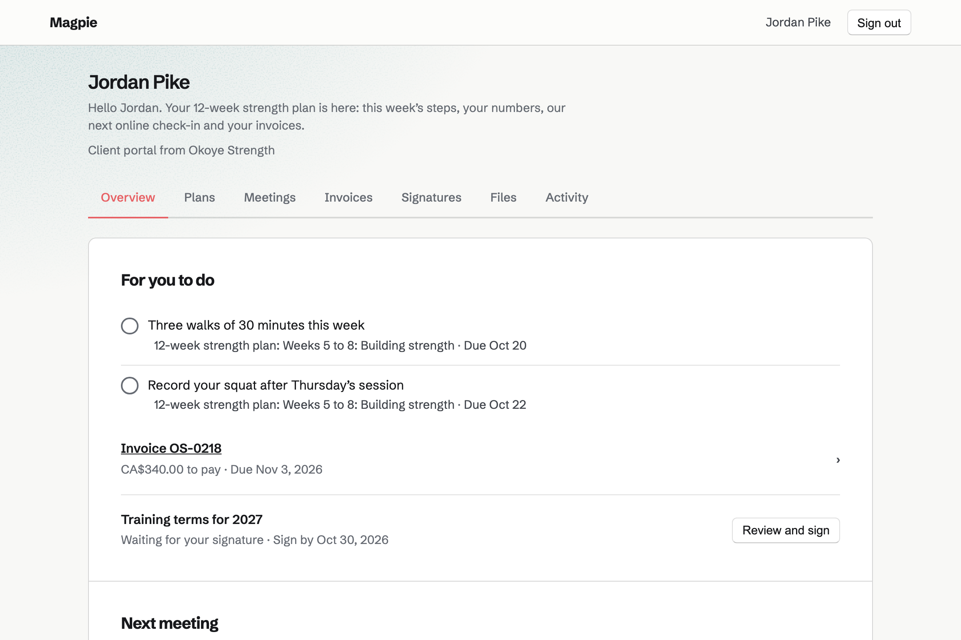Open the Invoice OS-0218 link
The image size is (961, 640).
[x=171, y=448]
